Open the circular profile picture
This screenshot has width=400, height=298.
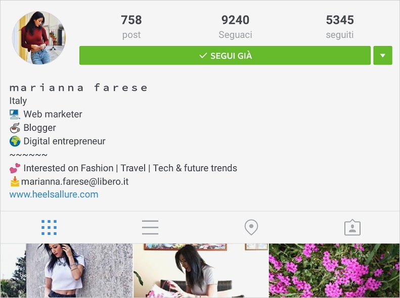(x=39, y=38)
